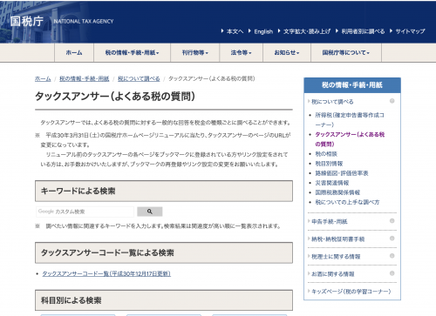Viewport: 436px width, 316px height.
Task: Switch to the English site
Action: click(263, 31)
